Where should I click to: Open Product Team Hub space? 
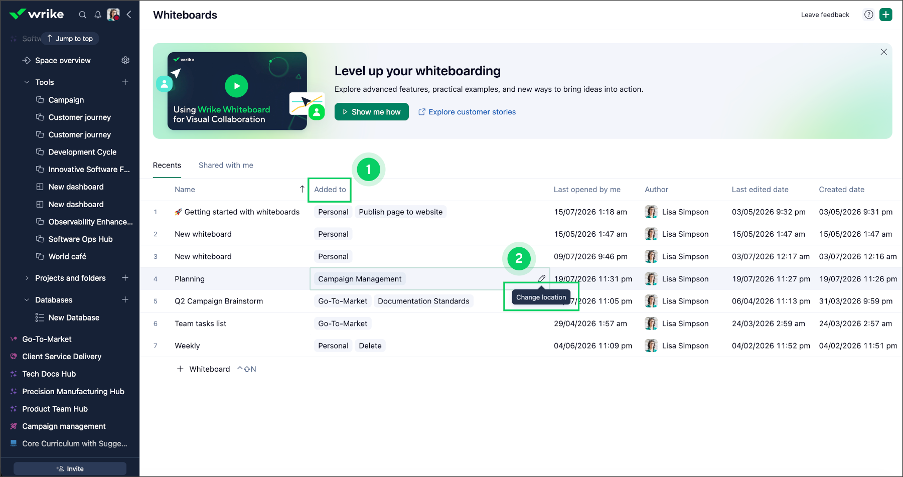click(x=55, y=409)
